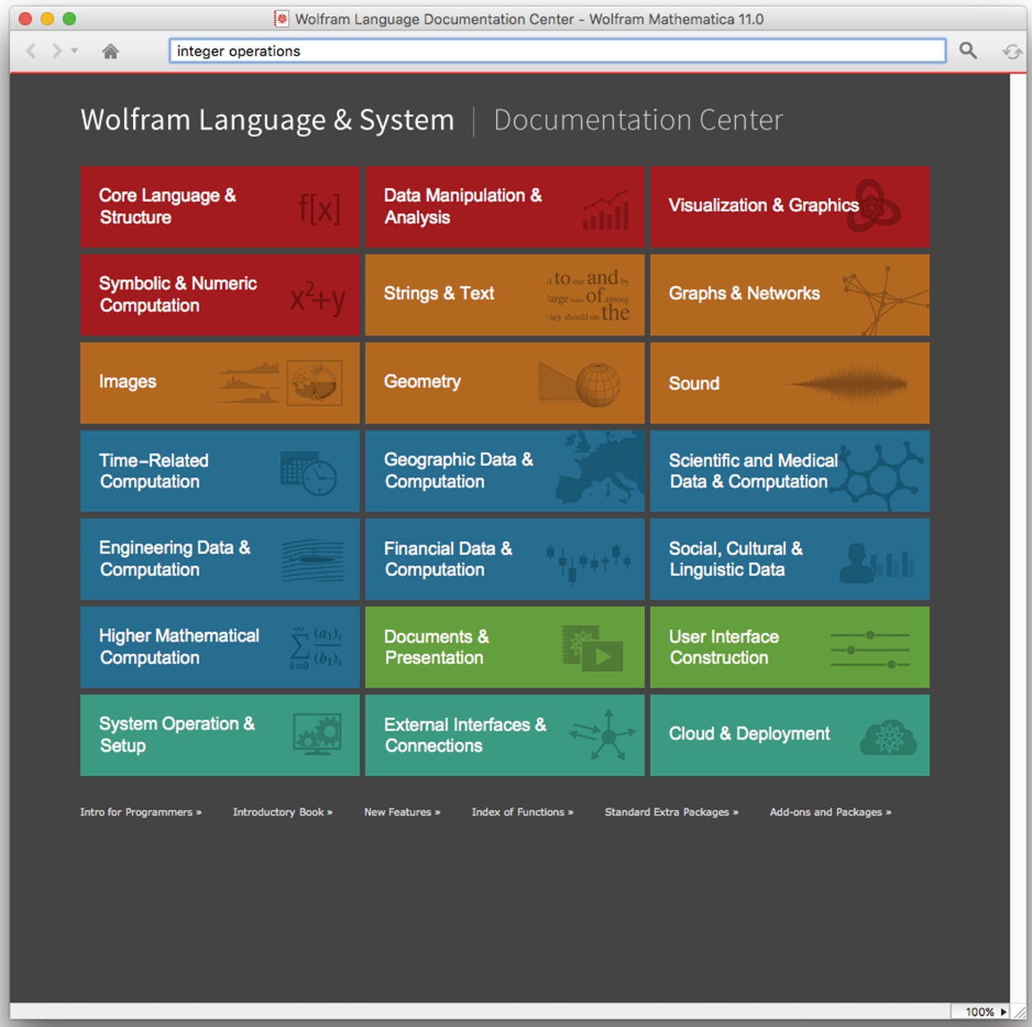
Task: Click the cloud with Wolfram logo icon
Action: tap(888, 737)
